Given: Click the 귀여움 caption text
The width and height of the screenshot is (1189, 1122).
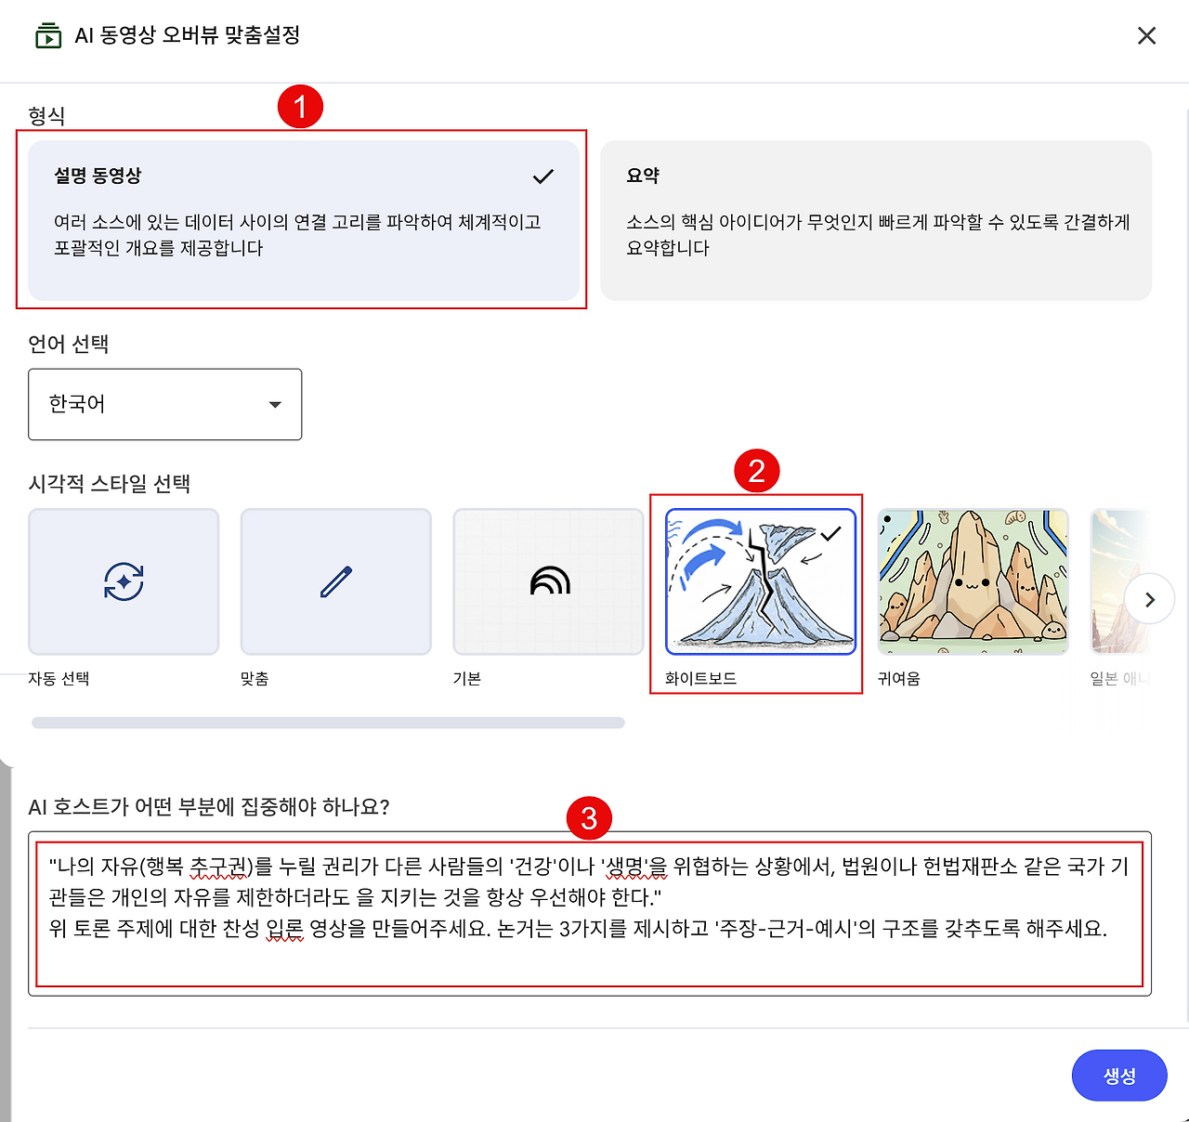Looking at the screenshot, I should (x=899, y=679).
